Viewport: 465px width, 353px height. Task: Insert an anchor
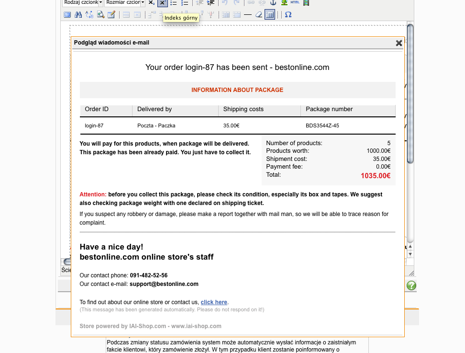[x=273, y=3]
